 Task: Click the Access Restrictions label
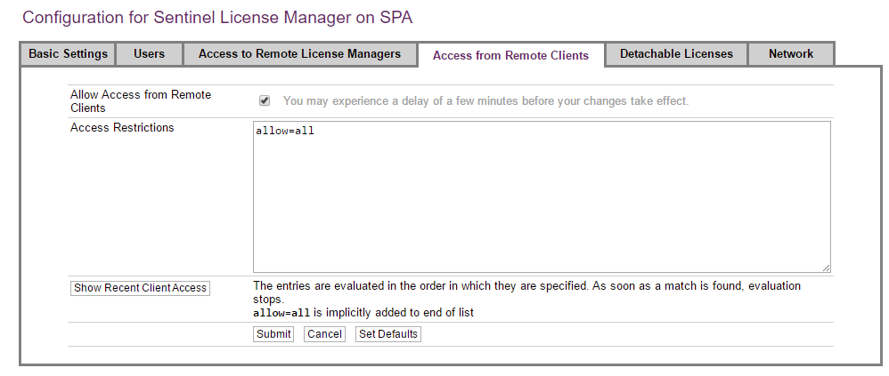pos(122,128)
